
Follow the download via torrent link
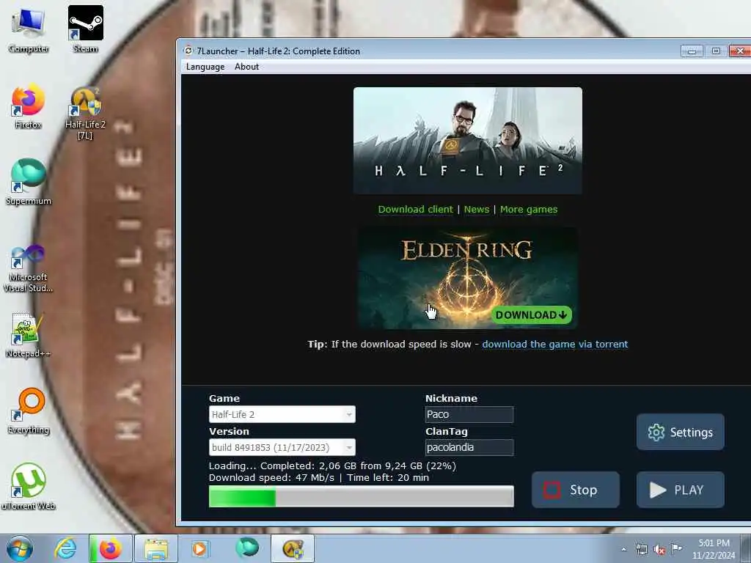pos(554,345)
